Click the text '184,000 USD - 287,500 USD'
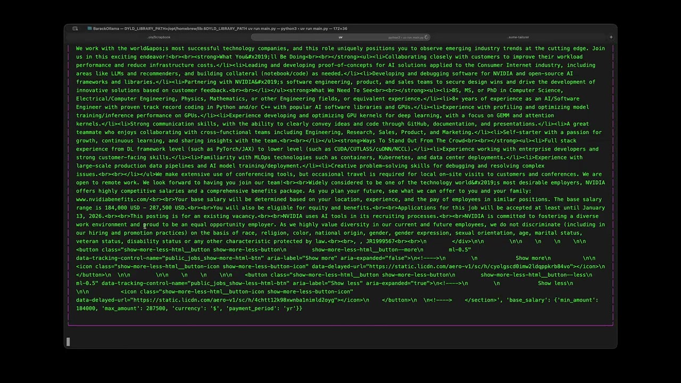 pyautogui.click(x=145, y=208)
